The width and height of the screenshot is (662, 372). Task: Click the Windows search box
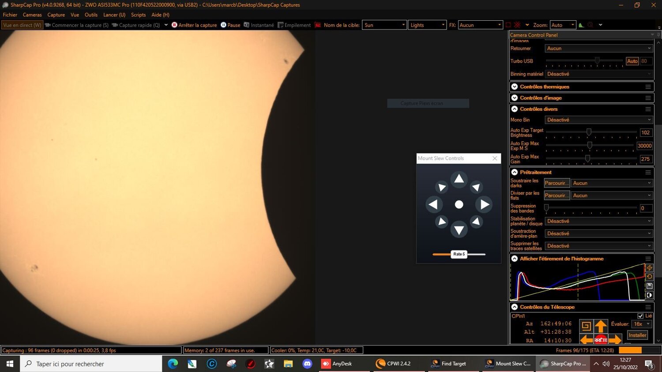tap(91, 364)
